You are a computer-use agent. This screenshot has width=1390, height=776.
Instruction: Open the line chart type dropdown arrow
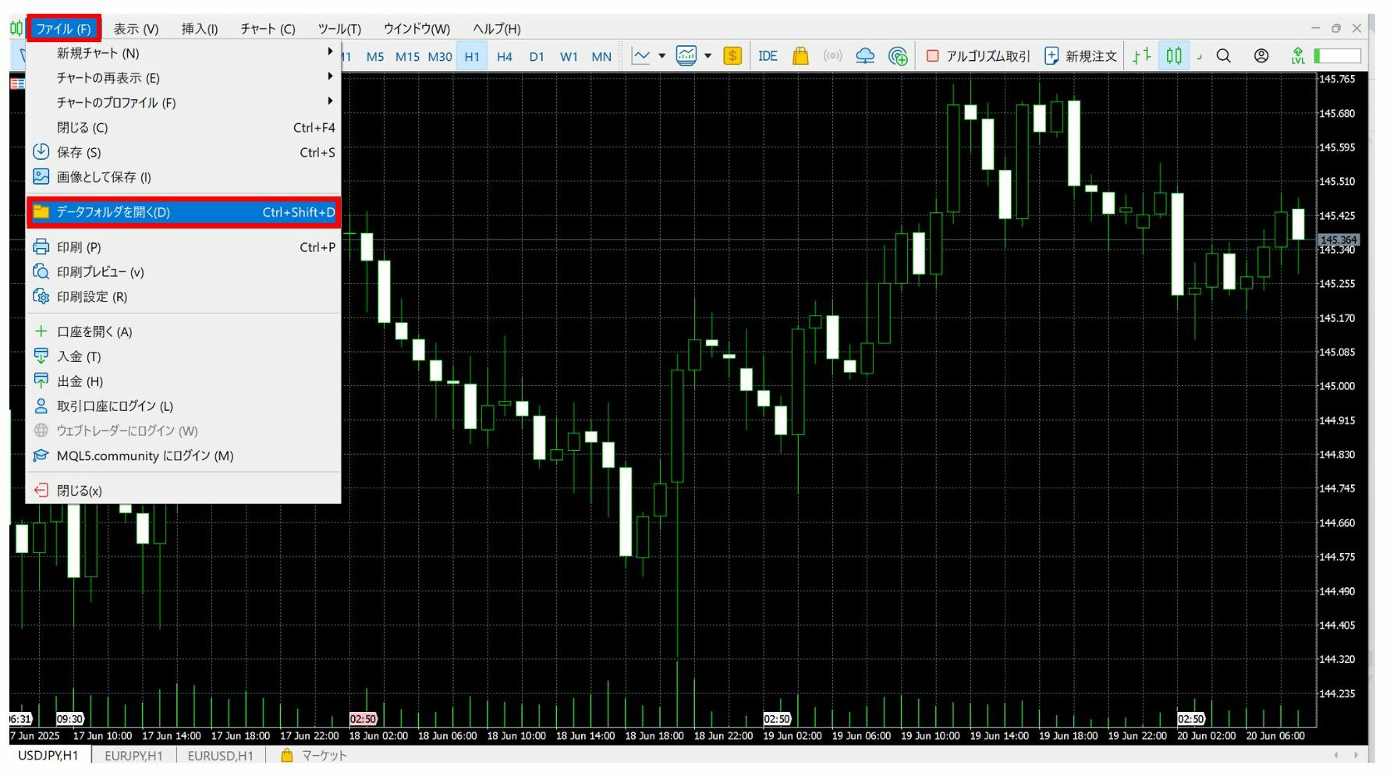tap(661, 56)
